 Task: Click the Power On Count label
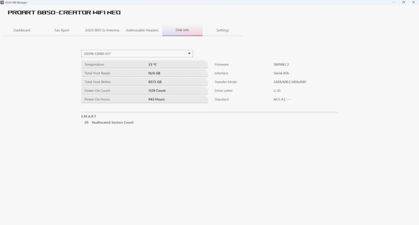click(x=97, y=90)
